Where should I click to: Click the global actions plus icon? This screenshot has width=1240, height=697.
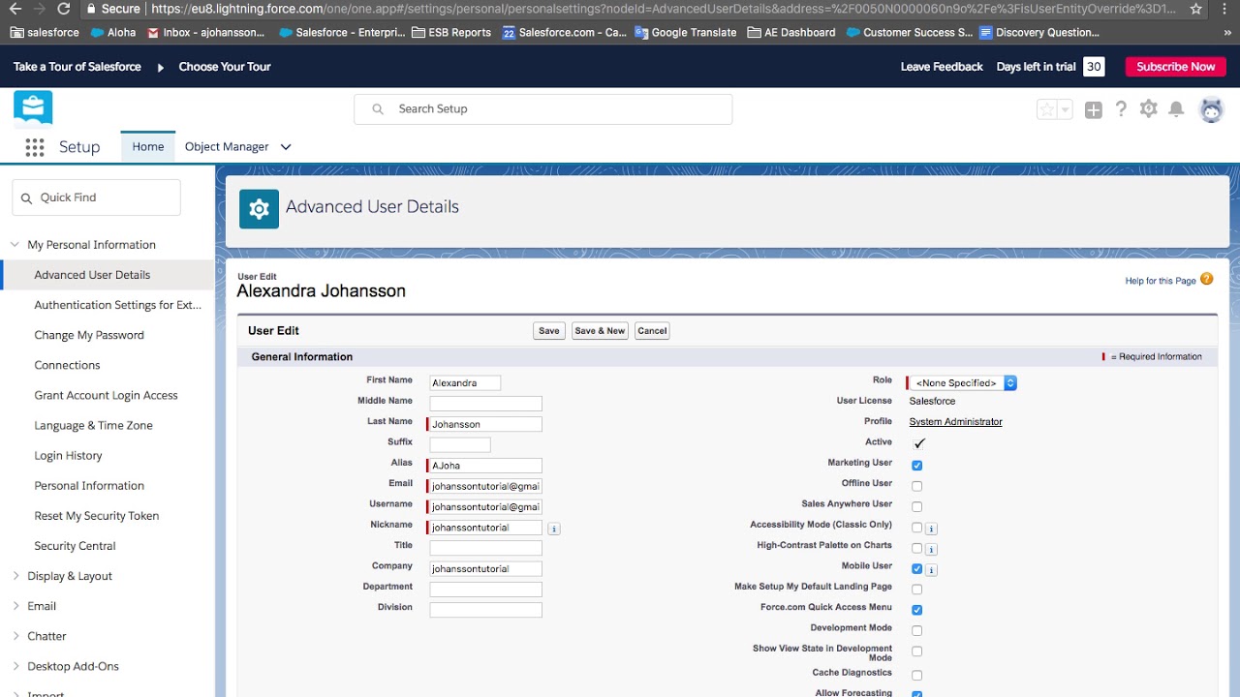pos(1094,109)
